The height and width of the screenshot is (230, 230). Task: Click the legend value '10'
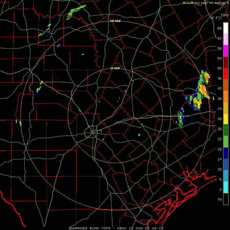[220, 169]
